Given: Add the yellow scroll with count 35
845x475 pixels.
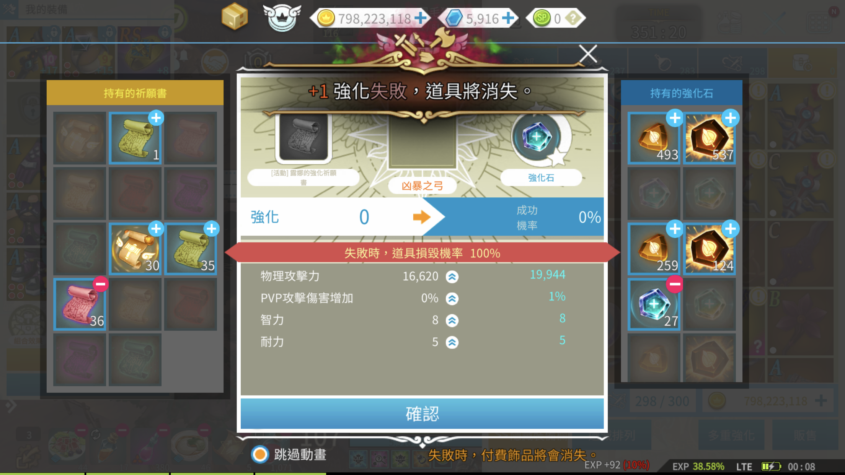Looking at the screenshot, I should coord(212,229).
